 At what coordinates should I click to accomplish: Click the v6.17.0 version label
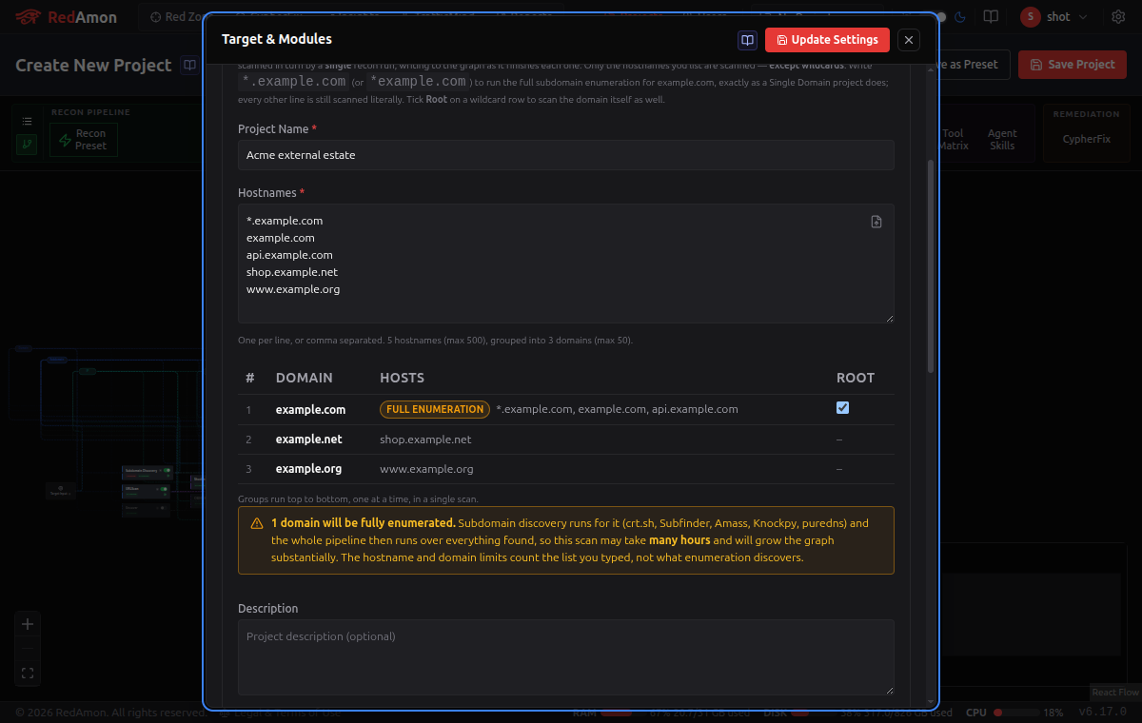point(1102,712)
